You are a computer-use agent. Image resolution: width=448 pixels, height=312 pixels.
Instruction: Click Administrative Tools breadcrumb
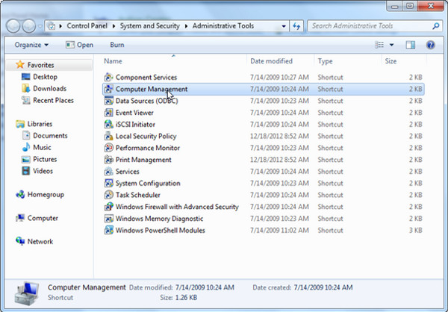pos(223,26)
